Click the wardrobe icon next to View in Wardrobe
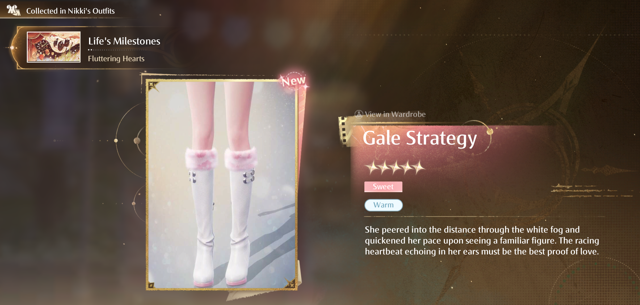 [359, 114]
